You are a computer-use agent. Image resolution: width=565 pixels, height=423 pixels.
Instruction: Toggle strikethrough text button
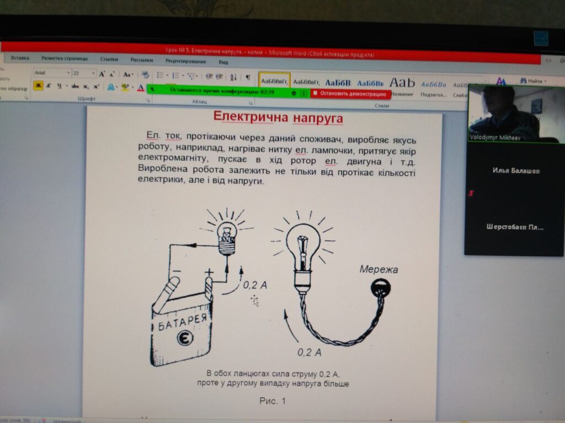(x=75, y=86)
